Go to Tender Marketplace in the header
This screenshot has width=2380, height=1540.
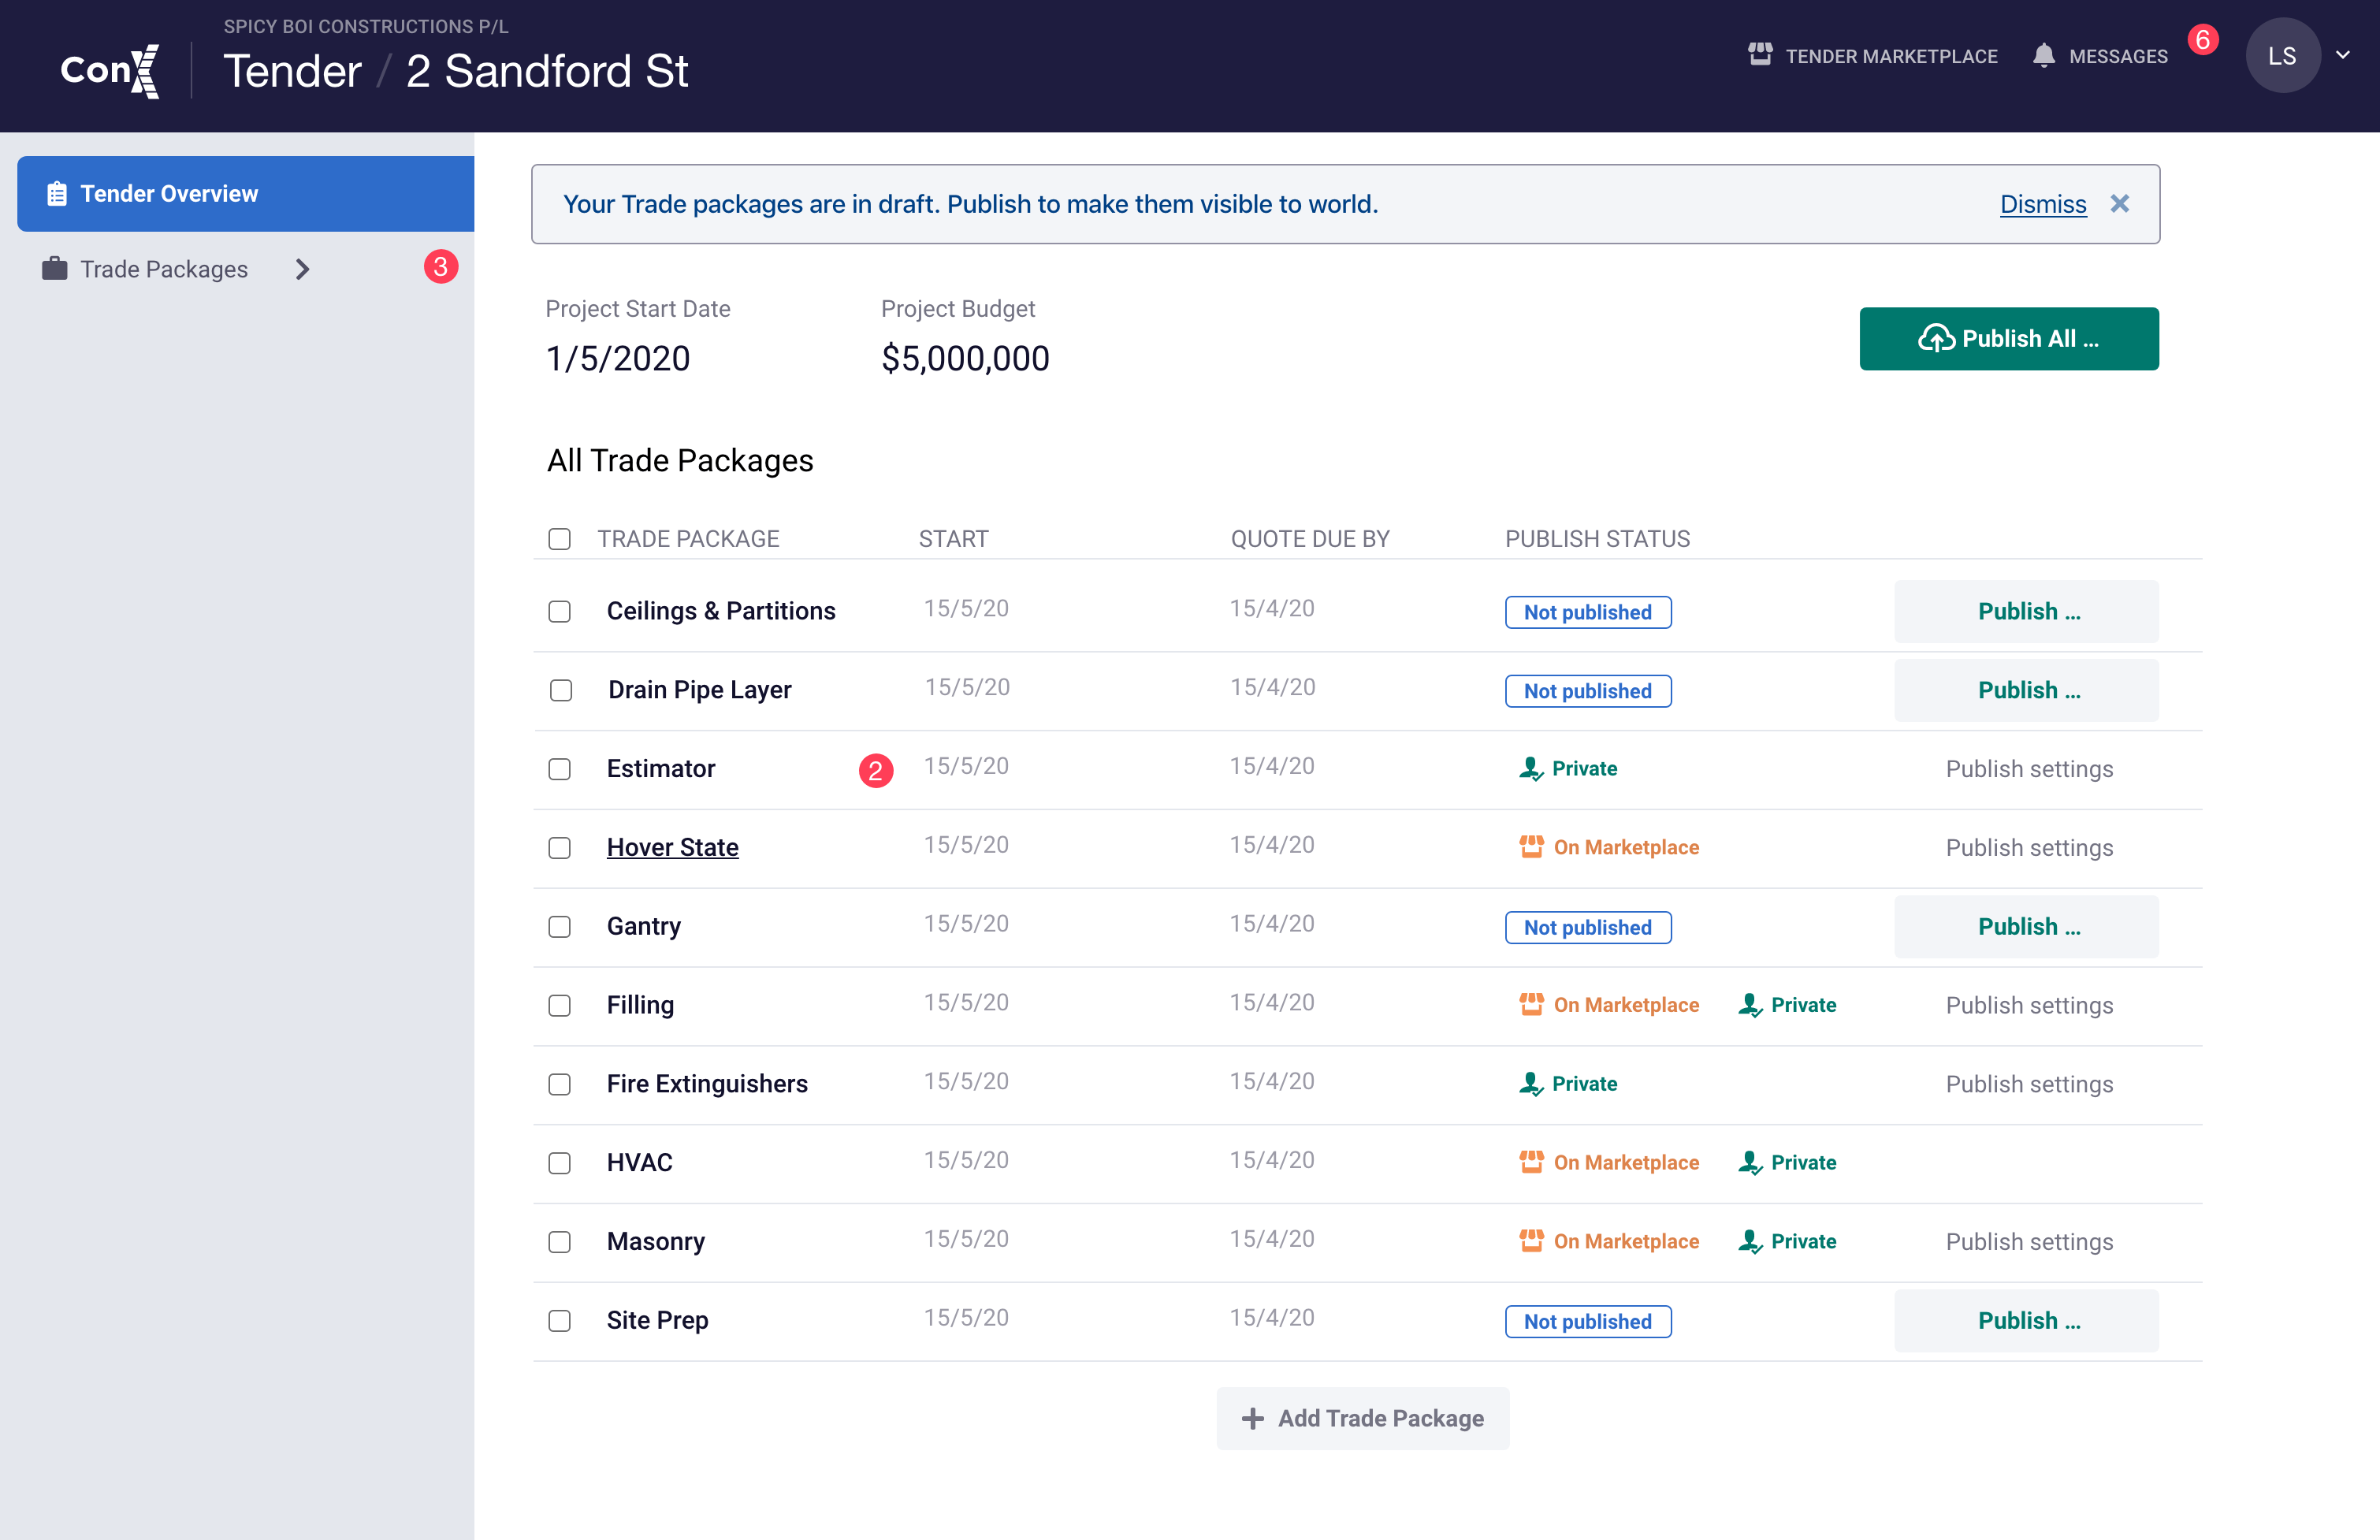[x=1891, y=56]
